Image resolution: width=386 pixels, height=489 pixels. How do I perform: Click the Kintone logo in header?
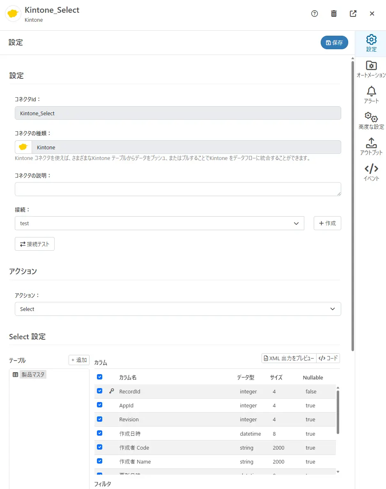[x=13, y=14]
